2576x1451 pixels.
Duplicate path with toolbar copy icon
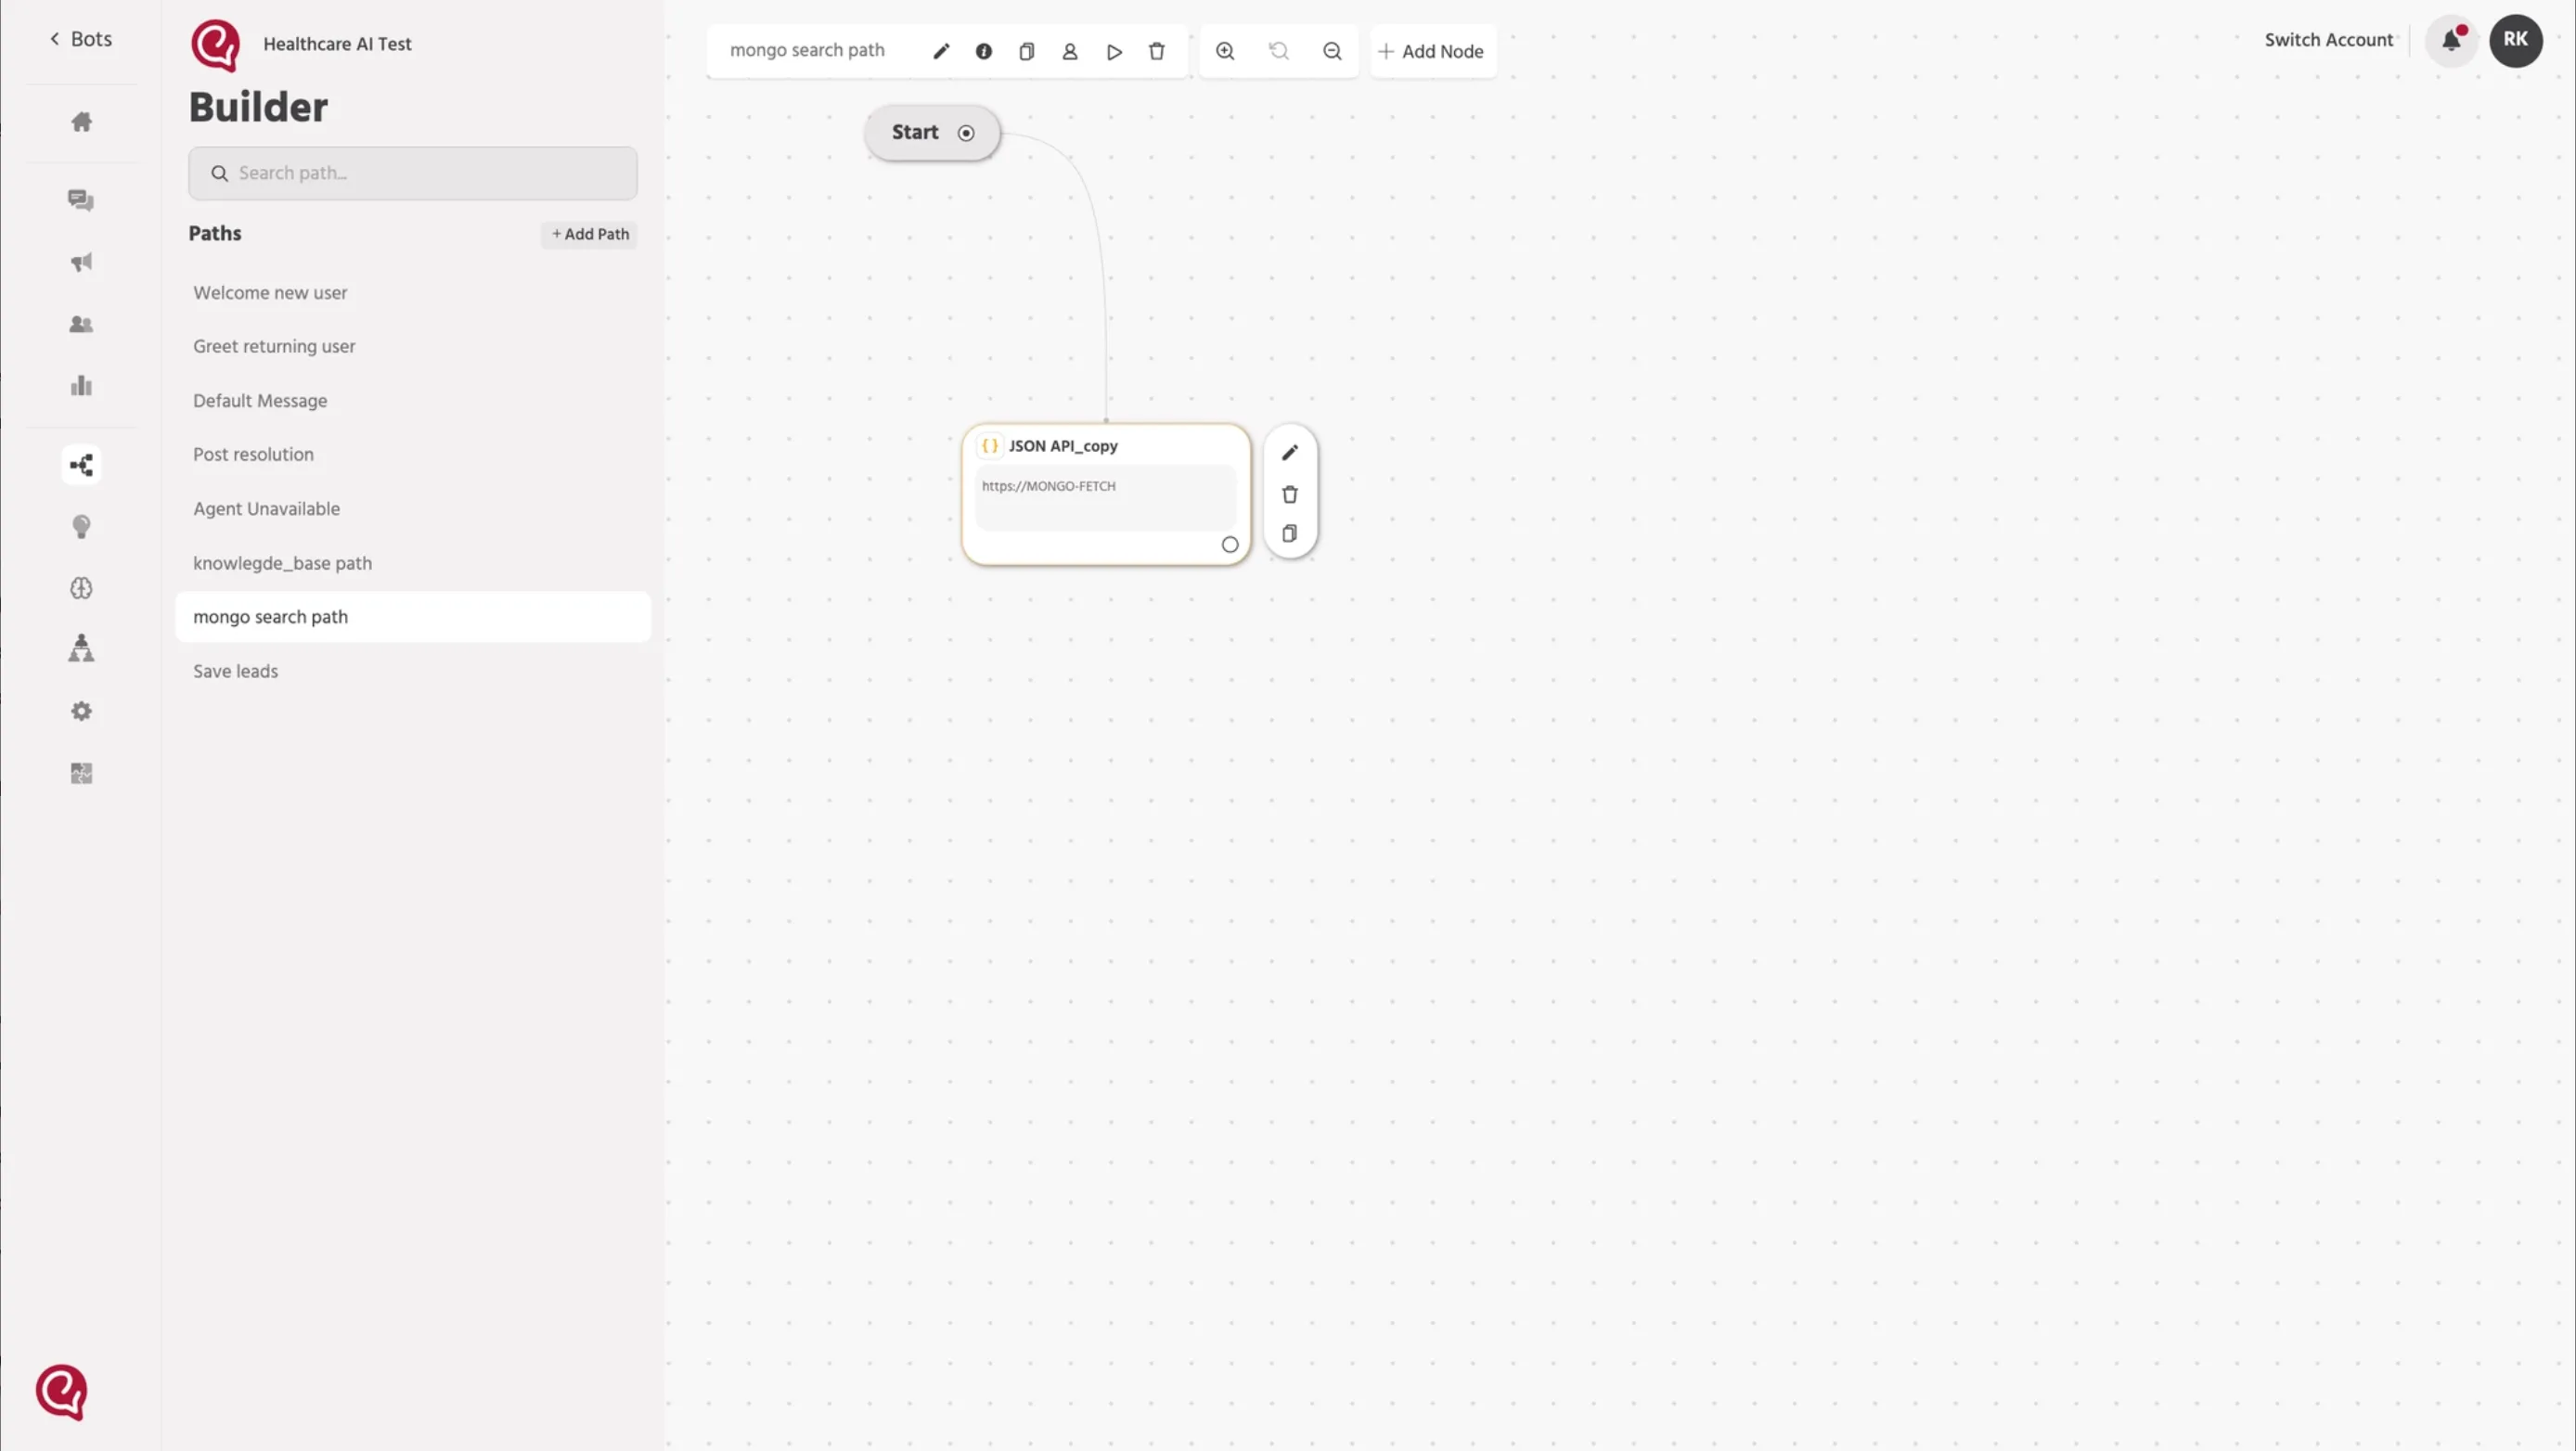tap(1027, 51)
